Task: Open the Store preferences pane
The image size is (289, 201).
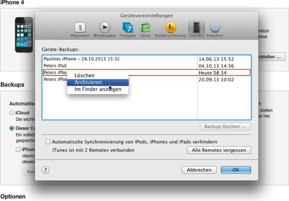Action: click(145, 30)
